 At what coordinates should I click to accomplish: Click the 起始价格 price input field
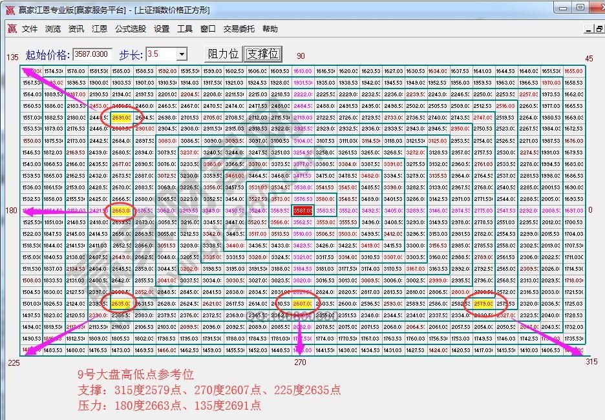click(94, 54)
